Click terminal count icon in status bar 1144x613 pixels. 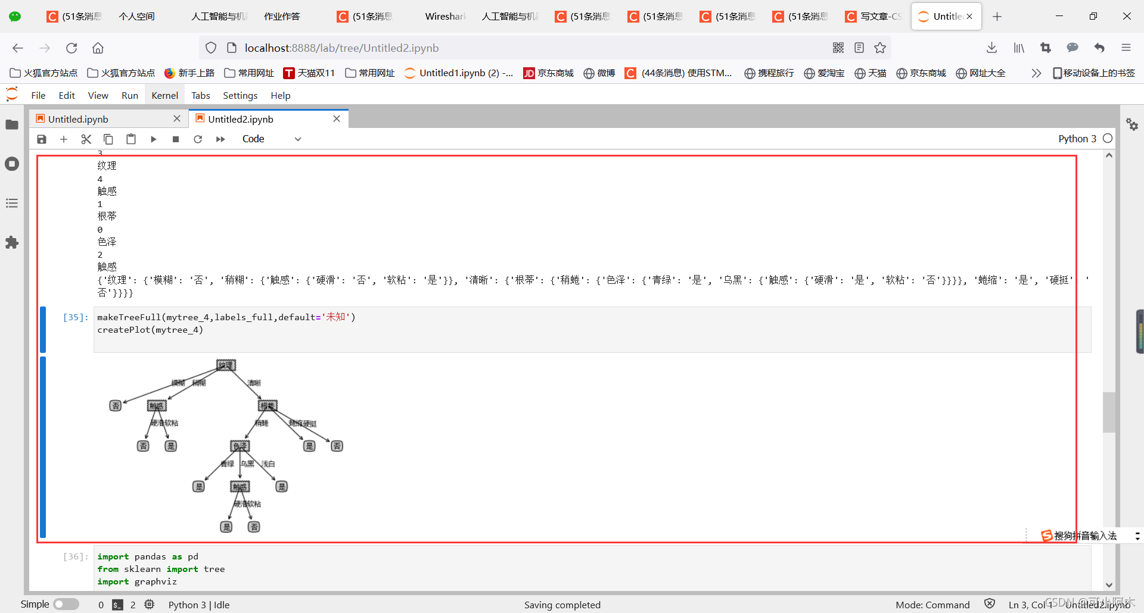(118, 605)
